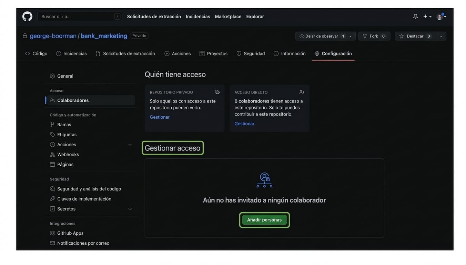
Task: Select Etiquetas in the sidebar
Action: (67, 134)
